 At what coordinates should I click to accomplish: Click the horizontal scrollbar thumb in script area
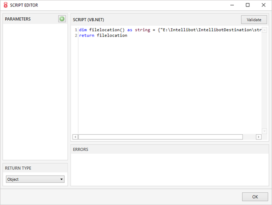(160, 137)
